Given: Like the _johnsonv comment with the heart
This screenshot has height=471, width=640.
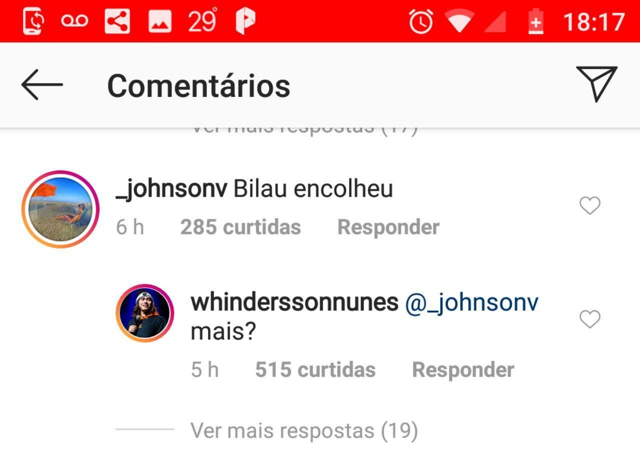Looking at the screenshot, I should [x=589, y=205].
